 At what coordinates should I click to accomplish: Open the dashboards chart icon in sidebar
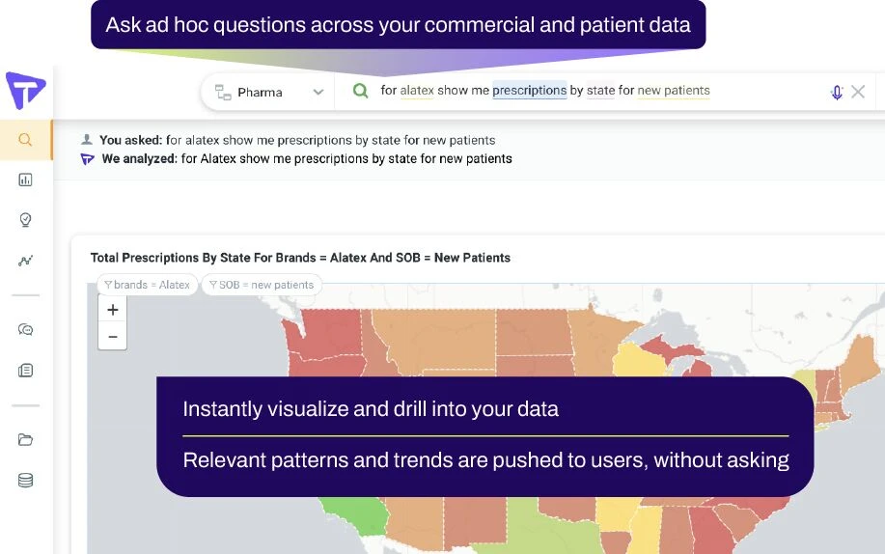click(x=26, y=180)
